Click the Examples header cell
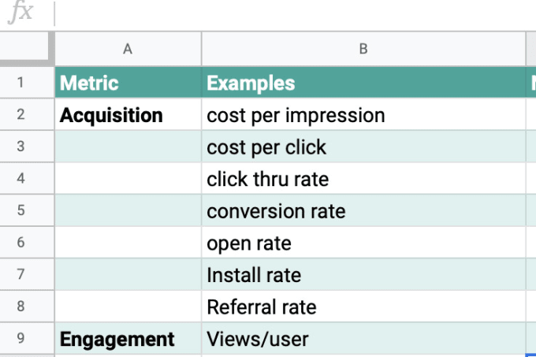 coord(363,82)
